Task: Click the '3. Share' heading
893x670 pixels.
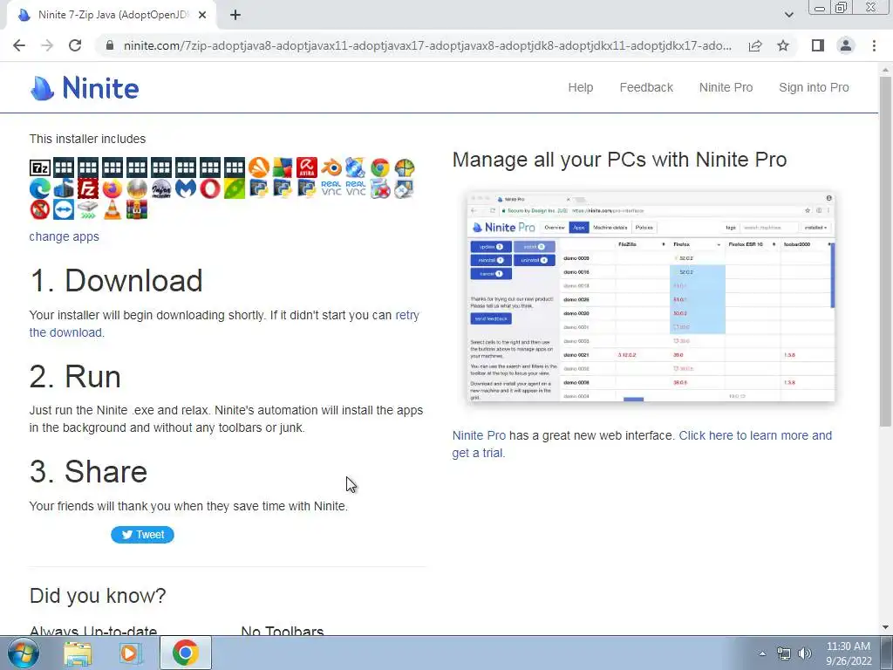Action: (88, 472)
